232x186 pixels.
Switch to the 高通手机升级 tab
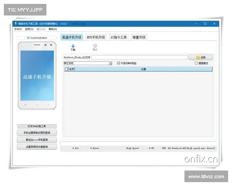pos(72,37)
